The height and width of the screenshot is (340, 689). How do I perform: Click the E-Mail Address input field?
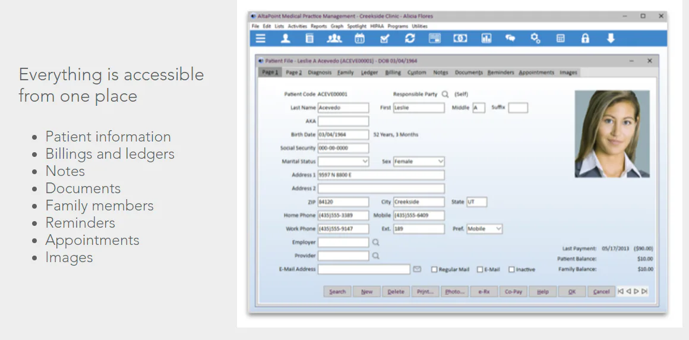pos(364,269)
